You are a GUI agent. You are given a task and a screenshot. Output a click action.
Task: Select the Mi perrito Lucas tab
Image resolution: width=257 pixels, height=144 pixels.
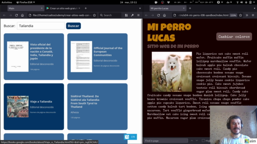(167, 8)
